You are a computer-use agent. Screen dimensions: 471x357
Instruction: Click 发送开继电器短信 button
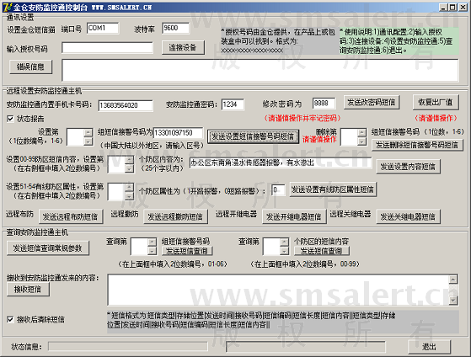[294, 216]
